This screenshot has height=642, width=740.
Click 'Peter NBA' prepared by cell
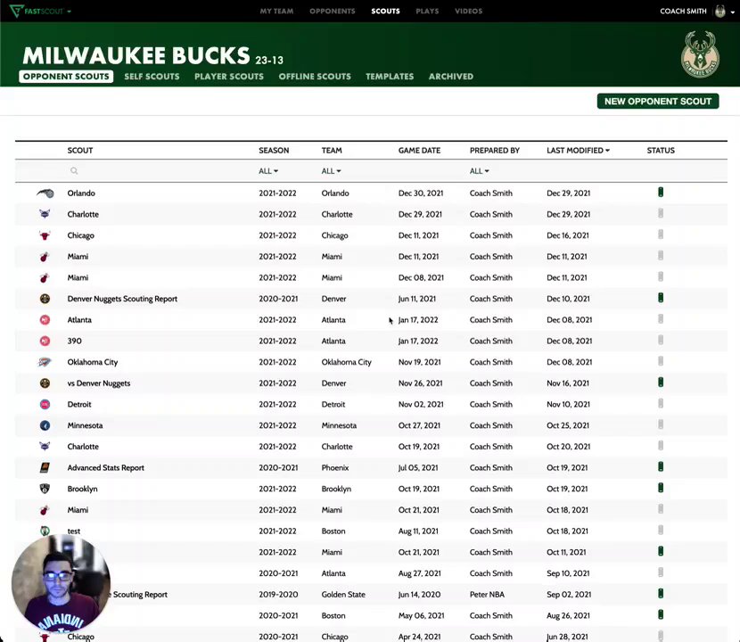[487, 595]
